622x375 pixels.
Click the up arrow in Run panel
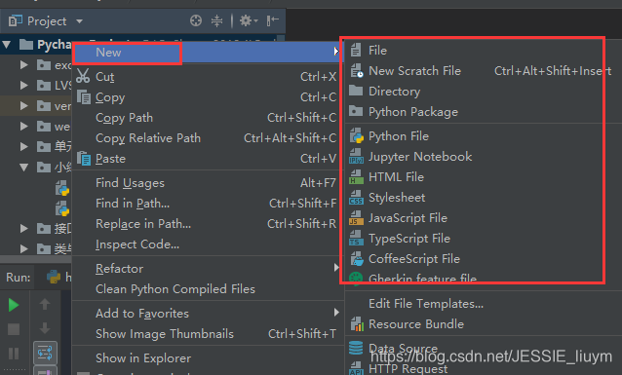click(45, 304)
